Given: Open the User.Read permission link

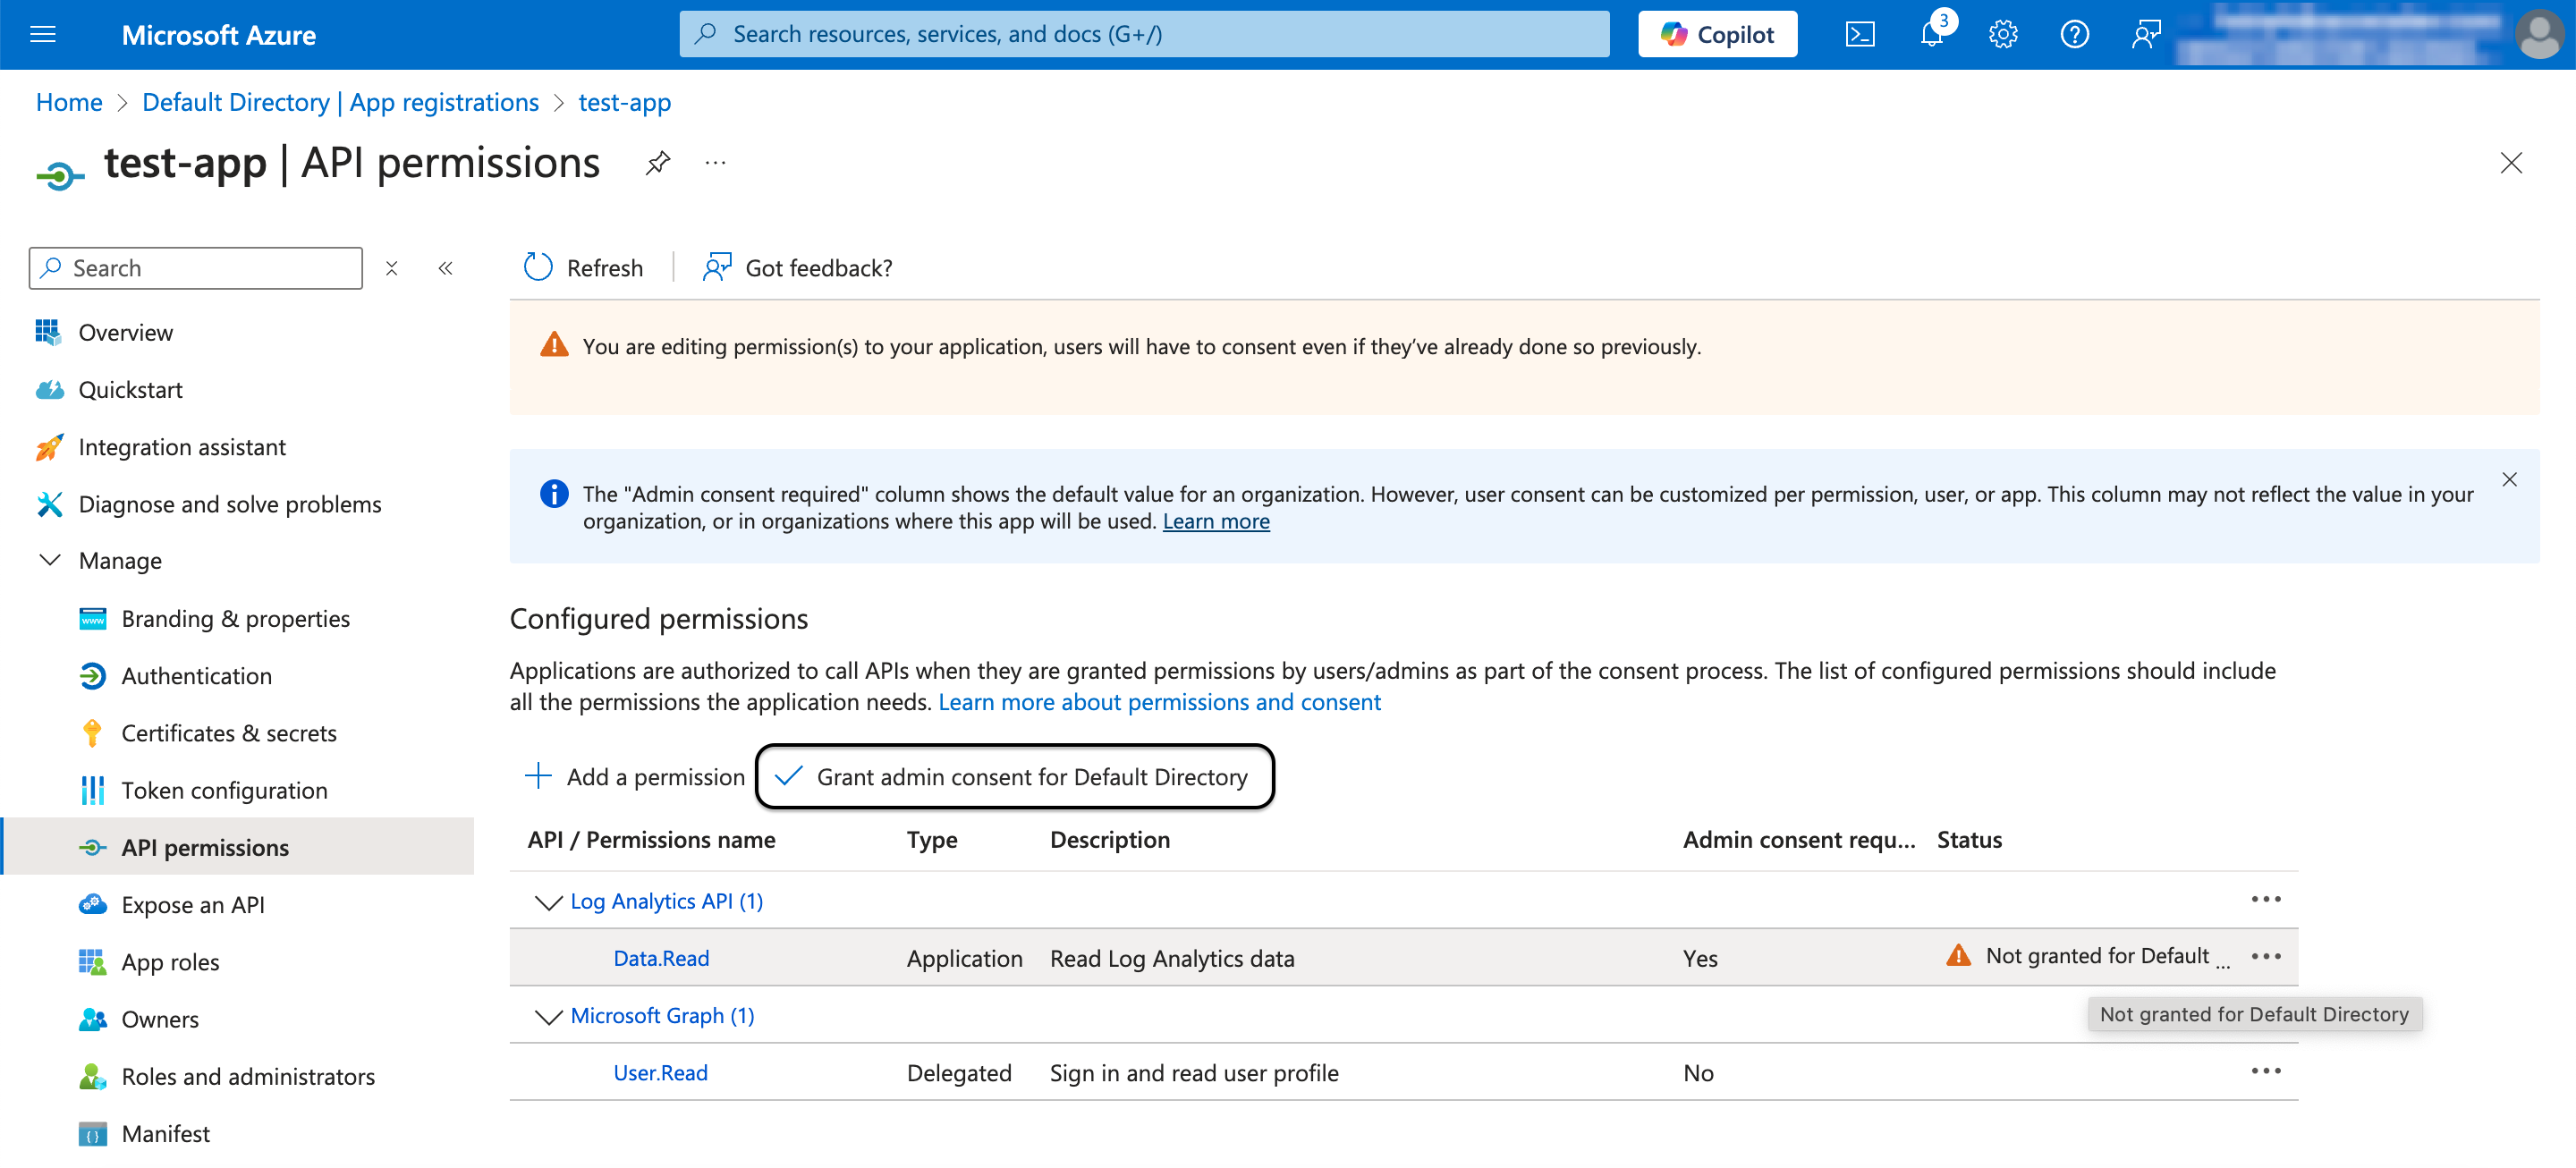Looking at the screenshot, I should 660,1073.
